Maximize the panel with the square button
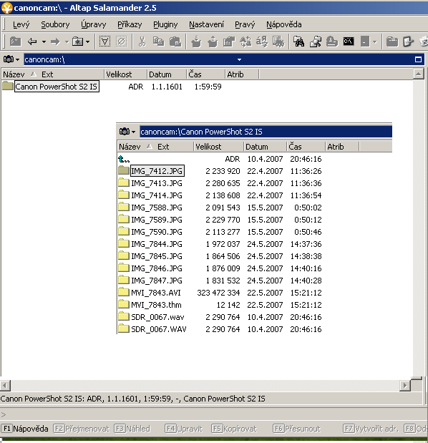 click(x=418, y=59)
